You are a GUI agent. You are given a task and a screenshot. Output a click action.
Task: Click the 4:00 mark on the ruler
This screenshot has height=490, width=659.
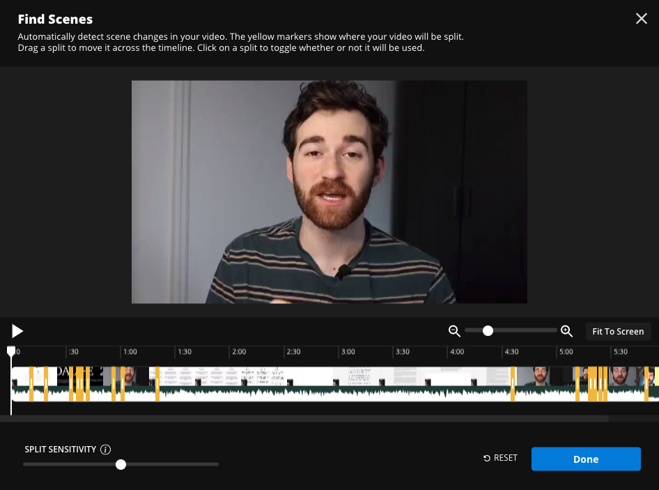click(x=457, y=351)
